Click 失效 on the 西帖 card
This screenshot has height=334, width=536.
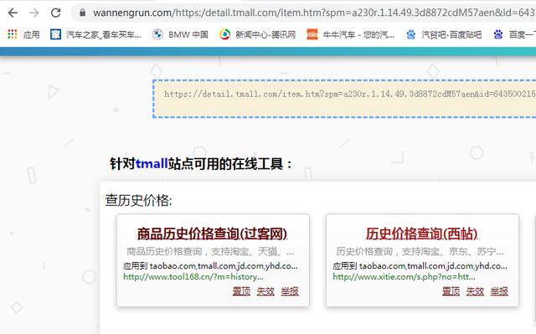pos(475,291)
